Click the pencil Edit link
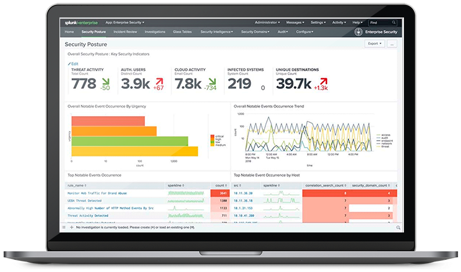Viewport: 461px width, 272px height. [x=73, y=64]
